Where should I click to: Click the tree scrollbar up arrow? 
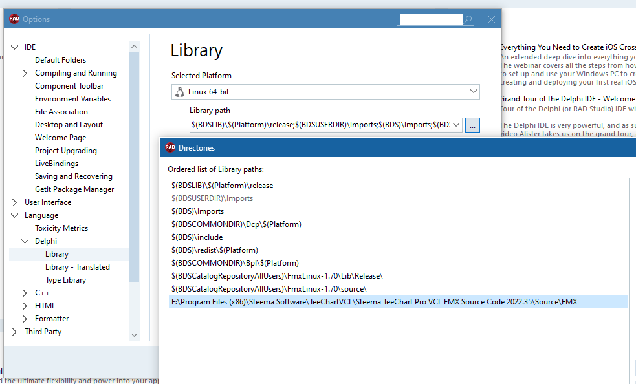coord(135,47)
